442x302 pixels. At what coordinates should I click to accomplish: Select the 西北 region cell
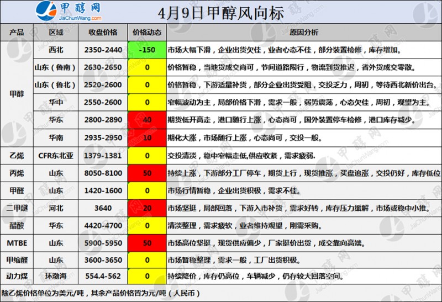point(56,50)
